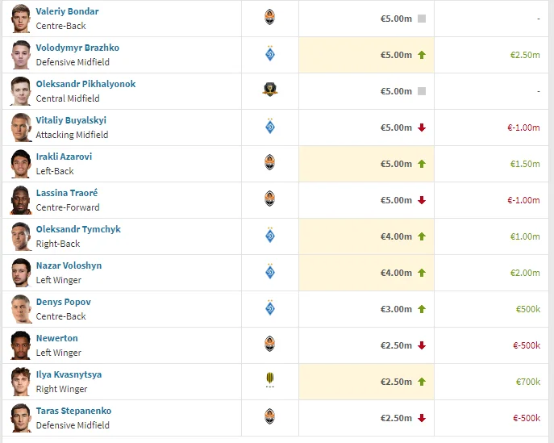Click Vitaliy Buyalskyi's portrait thumbnail
Viewport: 554px width, 443px height.
pos(20,127)
